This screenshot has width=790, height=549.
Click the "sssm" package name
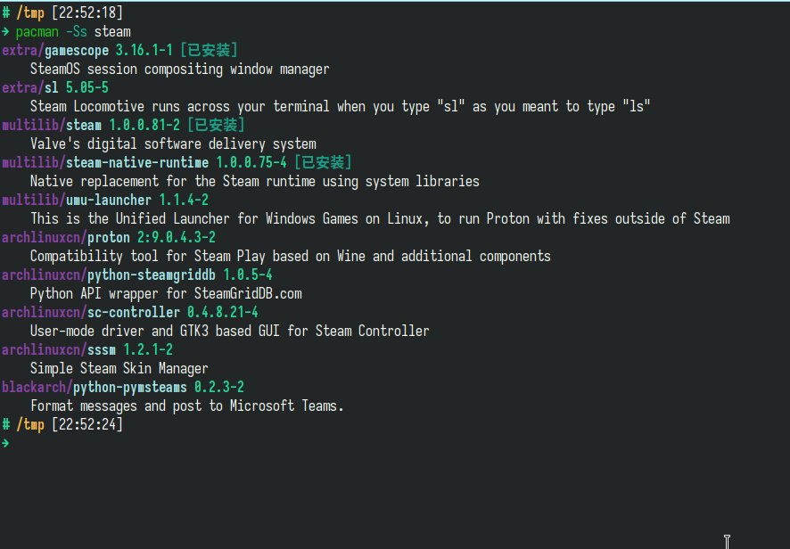point(102,349)
